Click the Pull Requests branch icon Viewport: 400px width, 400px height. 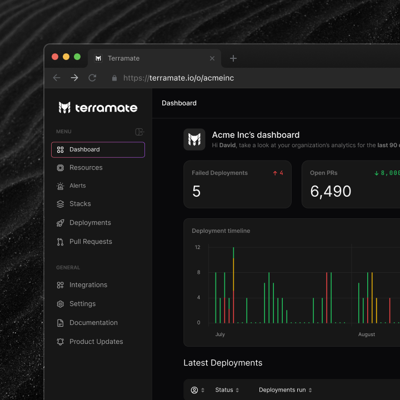(x=60, y=242)
